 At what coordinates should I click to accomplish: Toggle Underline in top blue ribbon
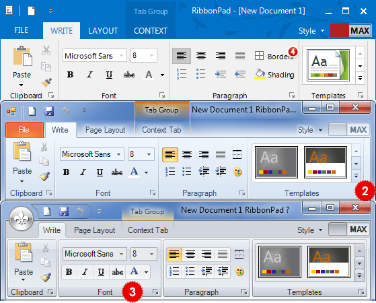click(x=109, y=75)
